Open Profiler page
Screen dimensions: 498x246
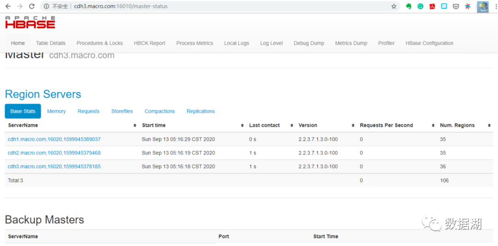tap(386, 43)
